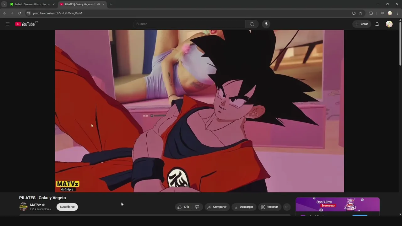Screen dimensions: 402x226
Task: Dislike the video with thumbs down
Action: click(197, 207)
